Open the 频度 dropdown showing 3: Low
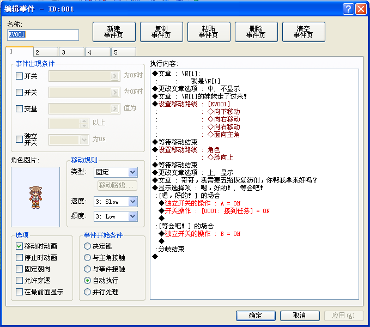The height and width of the screenshot is (327, 370). click(x=116, y=216)
